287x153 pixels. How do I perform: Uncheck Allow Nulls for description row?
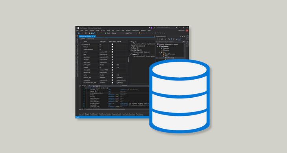[112, 57]
